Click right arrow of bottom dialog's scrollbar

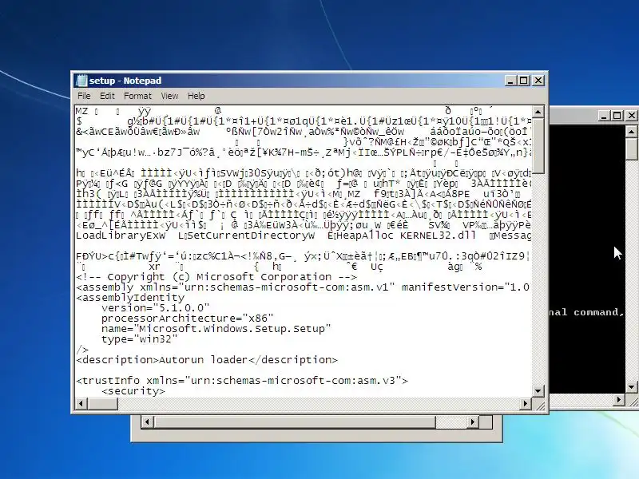pos(473,422)
